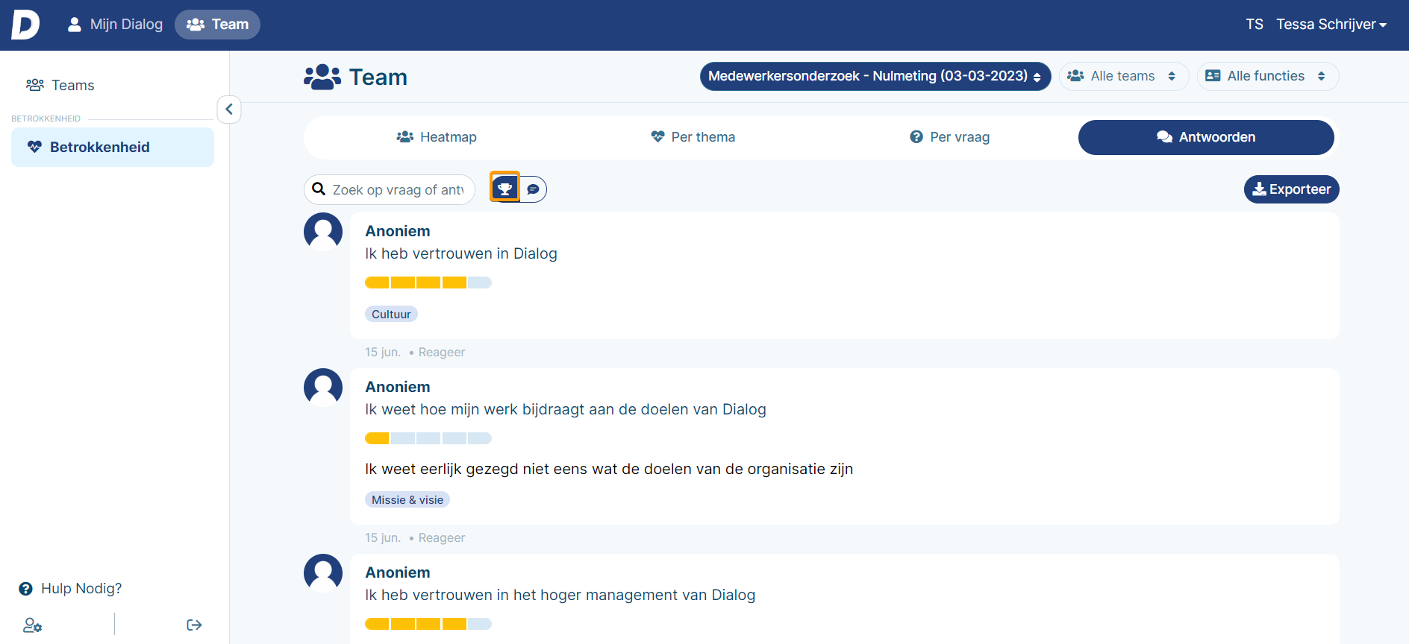Click the rating bar under hoger management
Image resolution: width=1409 pixels, height=644 pixels.
(428, 624)
